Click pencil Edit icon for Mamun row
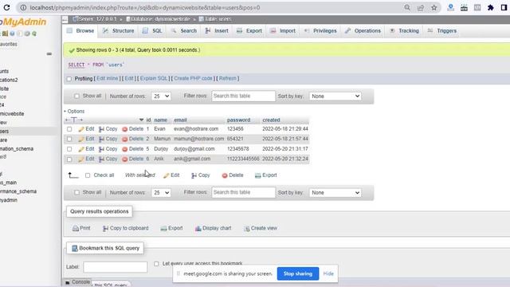510x287 pixels. tap(81, 139)
